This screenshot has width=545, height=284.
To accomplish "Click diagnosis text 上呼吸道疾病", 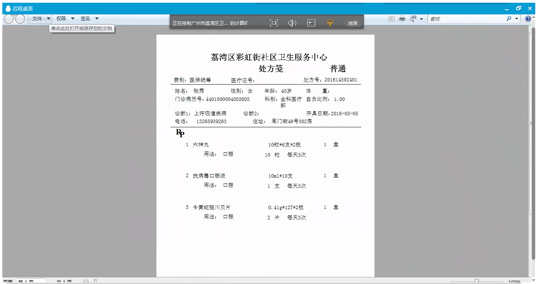I will [210, 114].
